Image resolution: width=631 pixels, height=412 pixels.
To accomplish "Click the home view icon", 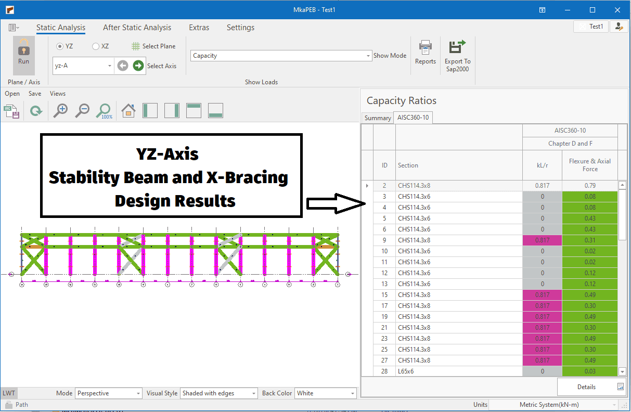I will [128, 110].
